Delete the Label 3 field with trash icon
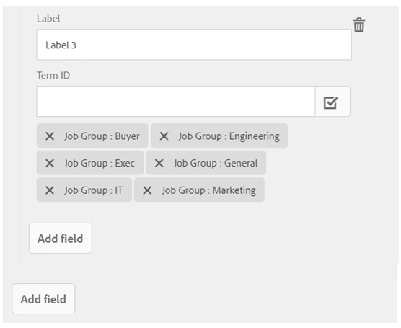The image size is (401, 328). pos(359,25)
